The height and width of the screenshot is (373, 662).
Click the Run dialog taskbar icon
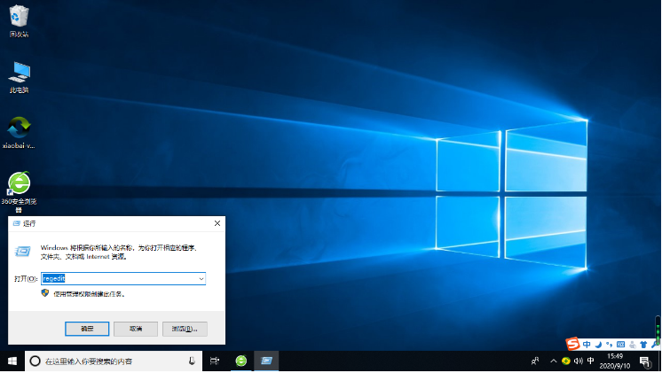pyautogui.click(x=266, y=361)
